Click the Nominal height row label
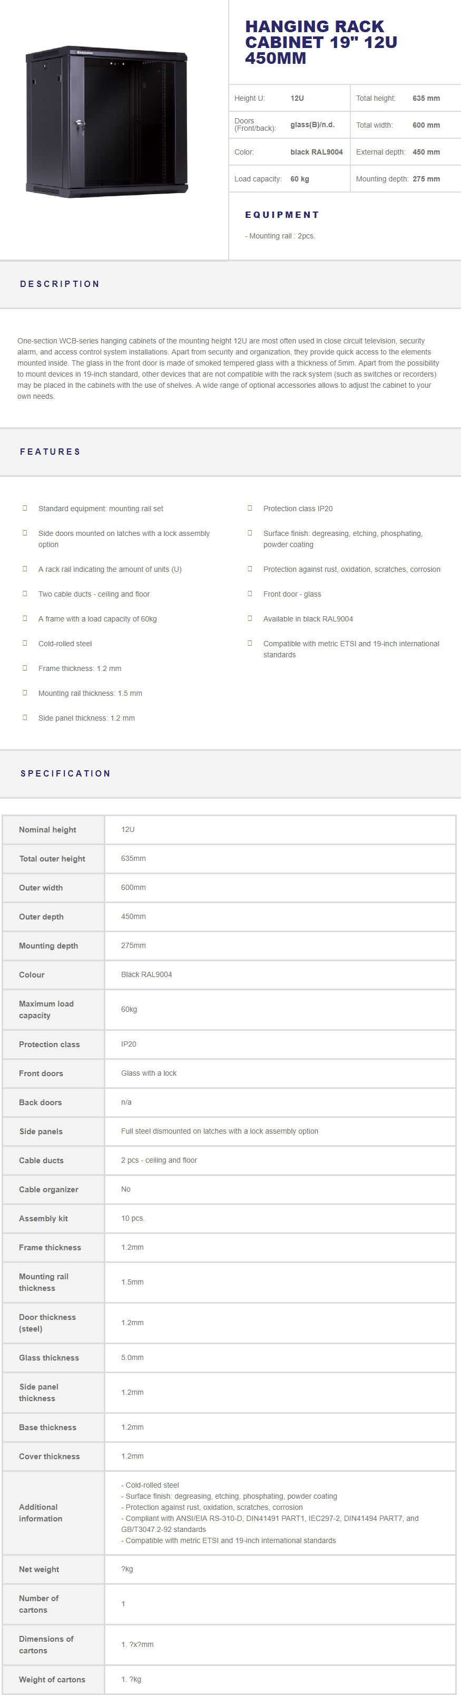This screenshot has height=1695, width=461. [x=47, y=830]
